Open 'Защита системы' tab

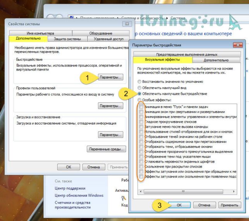pos(67,39)
